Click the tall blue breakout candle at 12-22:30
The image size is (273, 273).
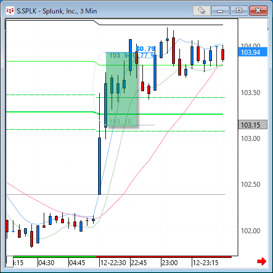(99, 166)
